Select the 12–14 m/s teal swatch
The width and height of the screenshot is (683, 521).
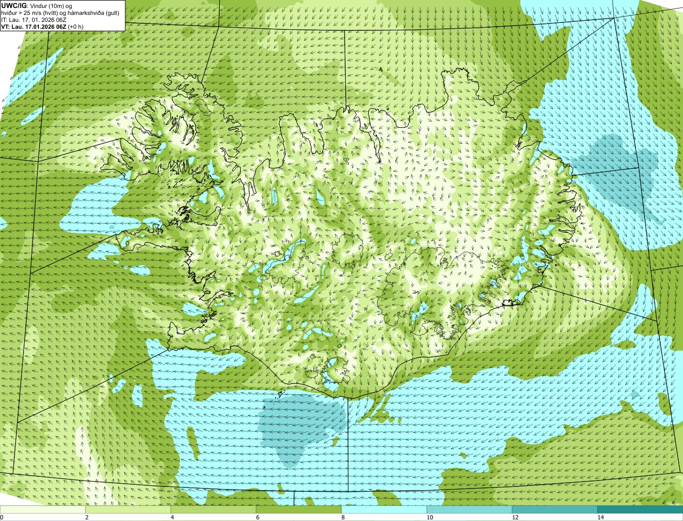(x=555, y=509)
